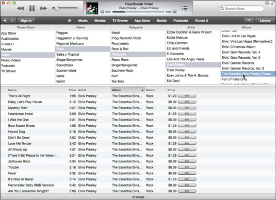Skip to the previous track
This screenshot has height=200, width=276.
pyautogui.click(x=21, y=8)
